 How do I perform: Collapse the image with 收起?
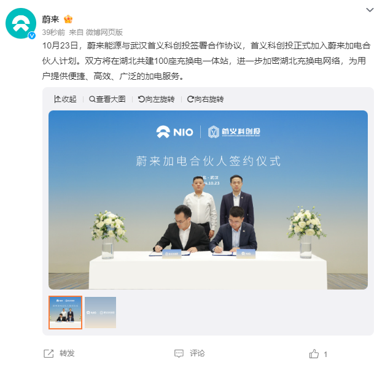coord(65,99)
